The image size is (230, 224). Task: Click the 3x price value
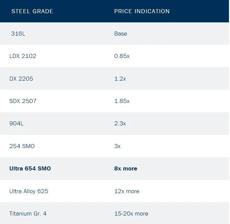pos(117,146)
